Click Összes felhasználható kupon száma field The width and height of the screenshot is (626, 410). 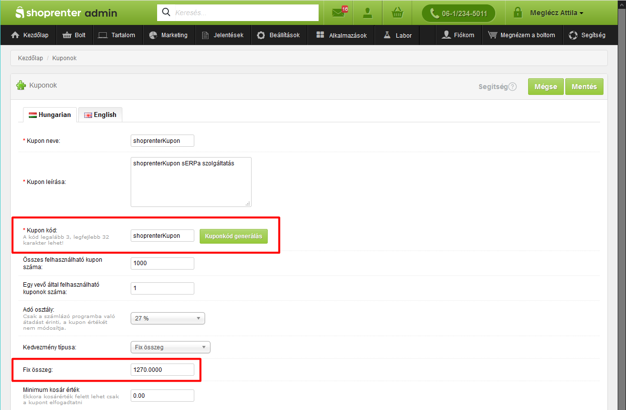point(162,263)
